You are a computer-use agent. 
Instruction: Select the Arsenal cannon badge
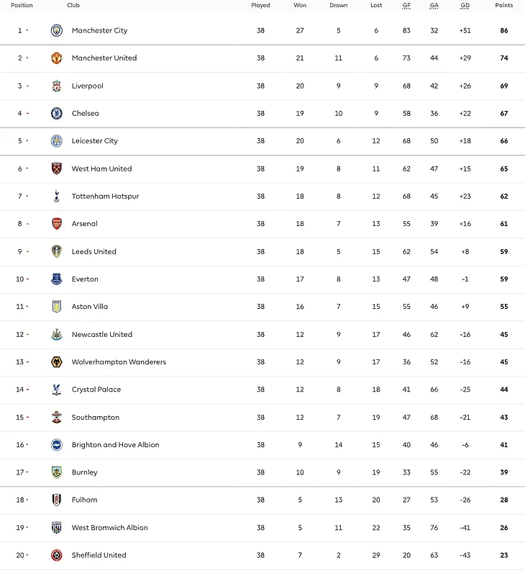coord(57,224)
